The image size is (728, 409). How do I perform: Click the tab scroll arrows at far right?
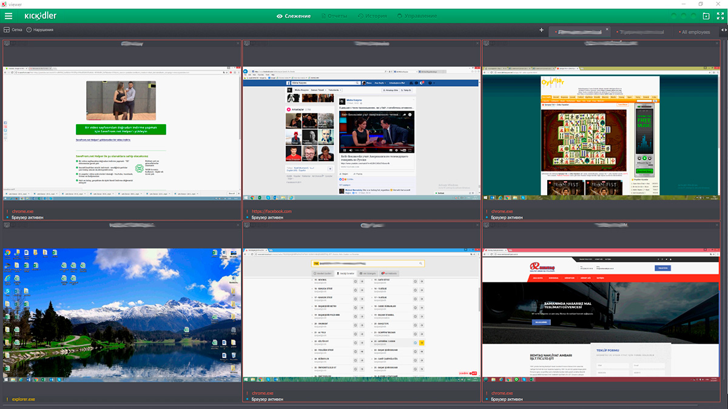pos(723,30)
